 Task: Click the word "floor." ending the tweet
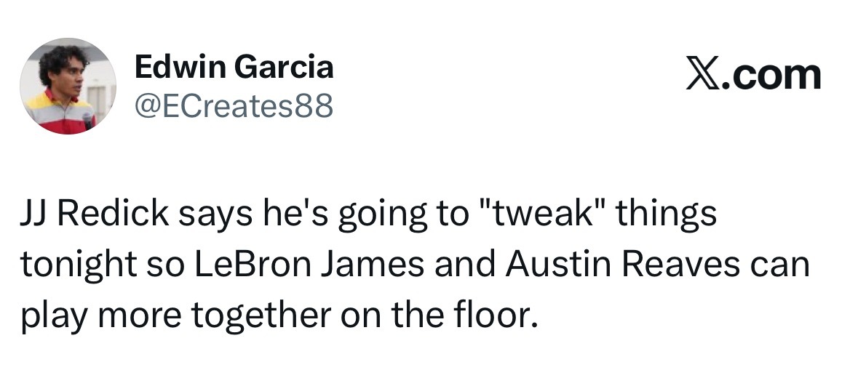(501, 313)
